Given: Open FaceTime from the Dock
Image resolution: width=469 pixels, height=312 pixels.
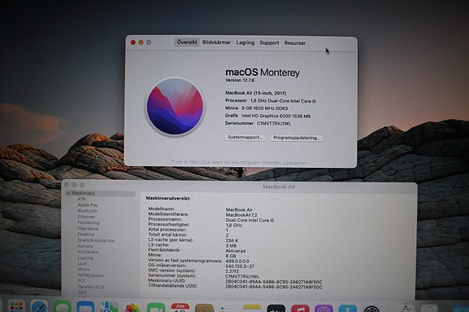Looking at the screenshot, I should pos(156,307).
